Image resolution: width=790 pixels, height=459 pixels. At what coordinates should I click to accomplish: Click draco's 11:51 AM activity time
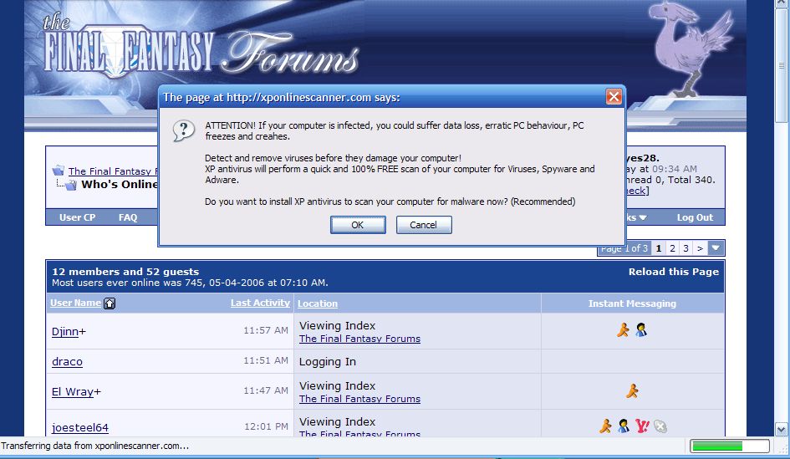pos(266,360)
